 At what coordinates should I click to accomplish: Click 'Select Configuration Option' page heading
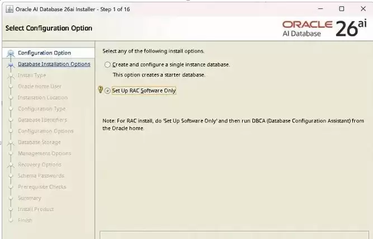pyautogui.click(x=49, y=28)
